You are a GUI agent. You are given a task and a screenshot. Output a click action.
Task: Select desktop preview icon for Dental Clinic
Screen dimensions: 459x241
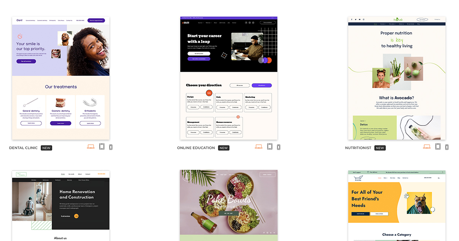click(x=91, y=147)
